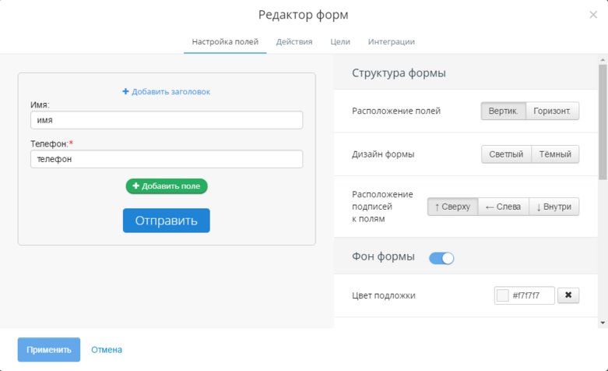The width and height of the screenshot is (608, 371).
Task: Click into the имя input field
Action: pos(167,120)
